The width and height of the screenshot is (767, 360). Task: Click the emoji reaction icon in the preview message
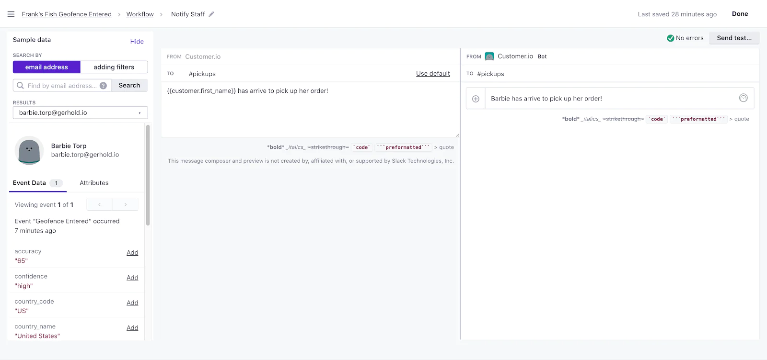coord(743,98)
